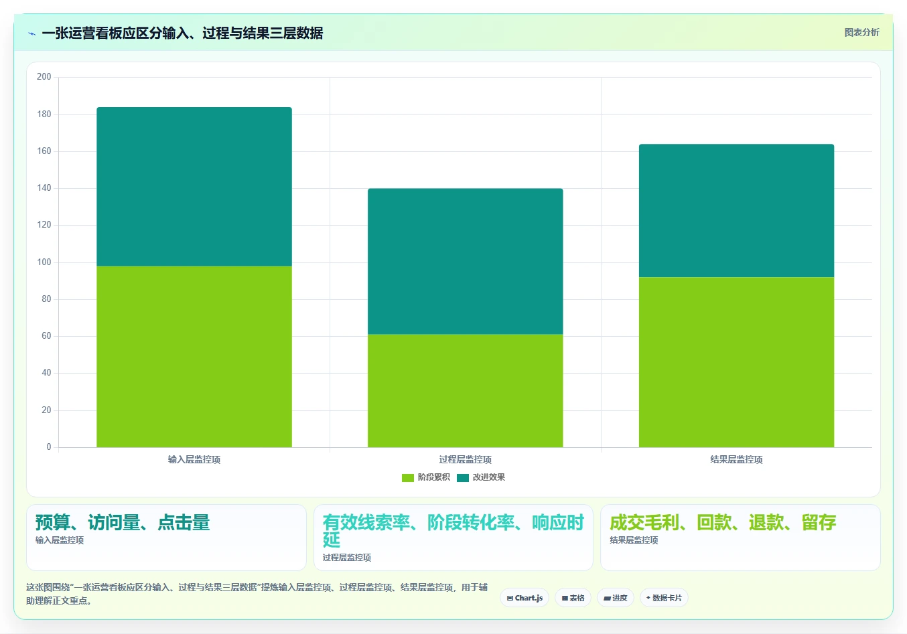The height and width of the screenshot is (634, 907).
Task: Click the green 阶段累积 bar for 输入层监控项
Action: point(194,357)
